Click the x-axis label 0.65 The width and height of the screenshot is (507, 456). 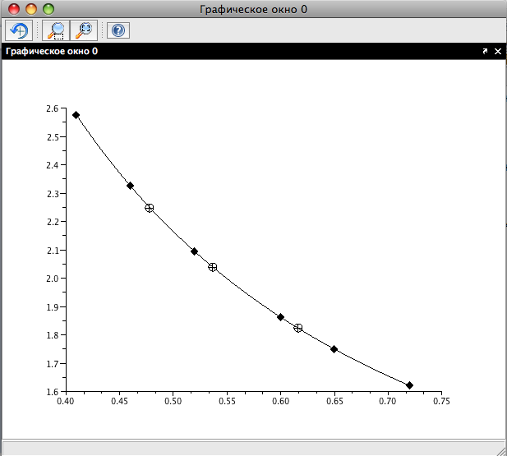click(334, 401)
